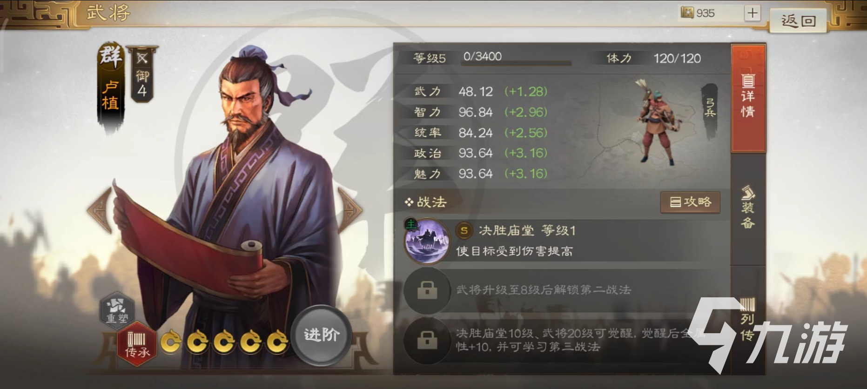867x389 pixels.
Task: Select the 决胜庙堂 skill icon
Action: (427, 241)
